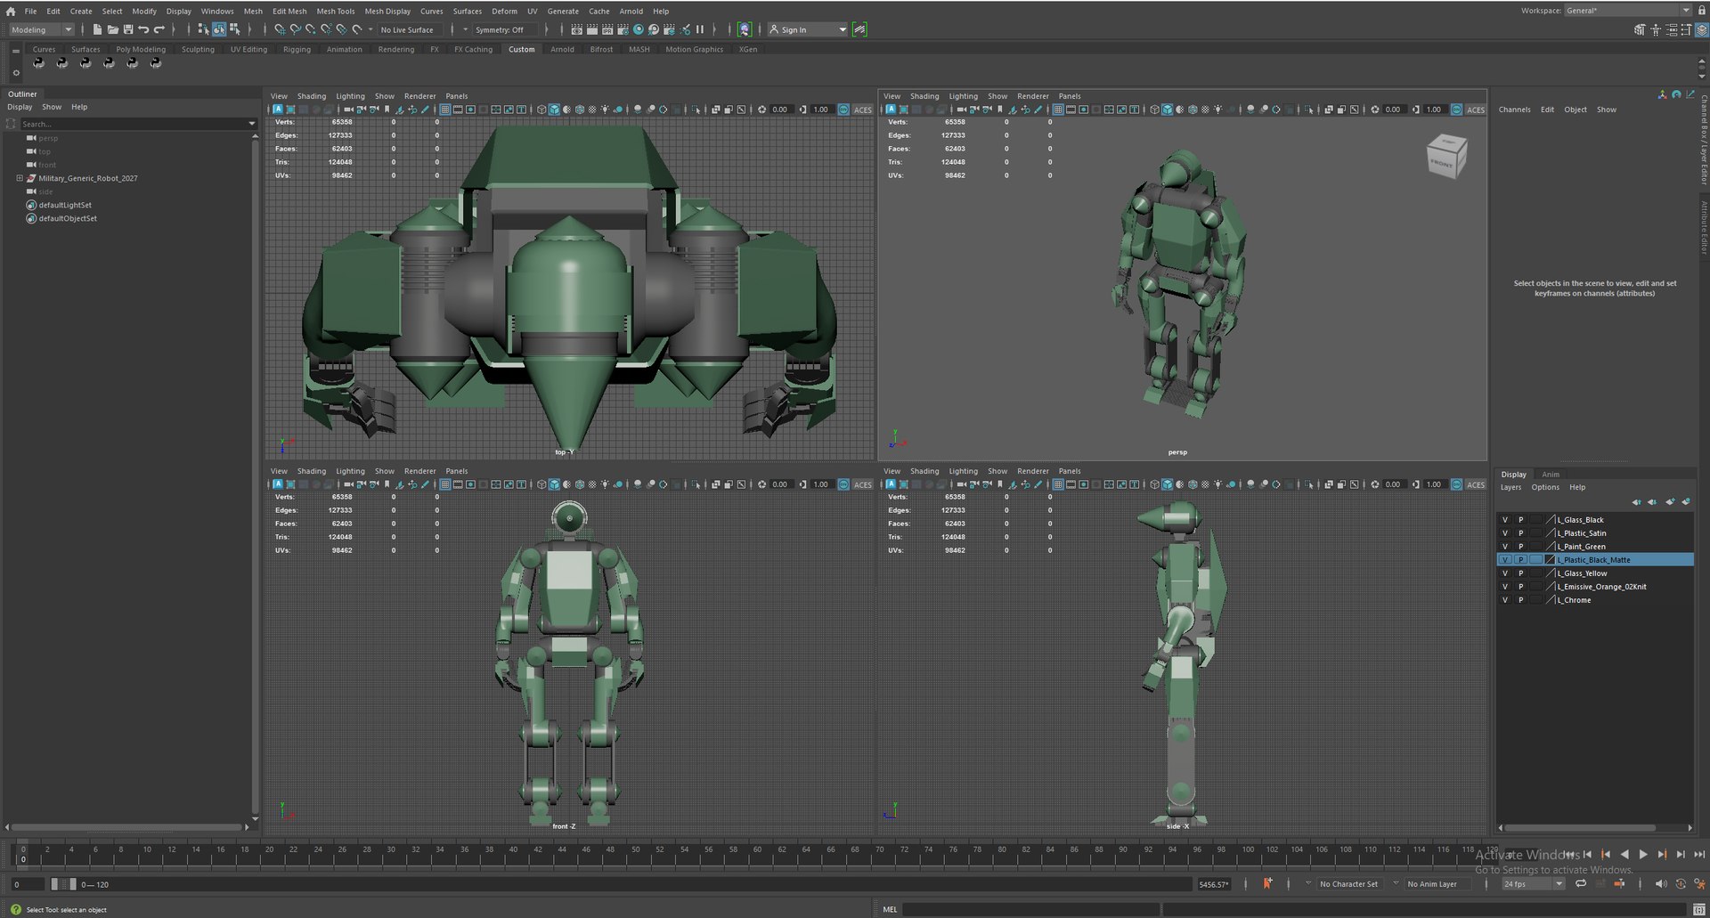
Task: Select defaultLightSet in the Outliner
Action: pos(65,205)
